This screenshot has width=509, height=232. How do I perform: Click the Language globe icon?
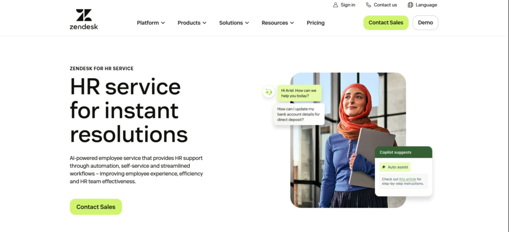pyautogui.click(x=410, y=5)
